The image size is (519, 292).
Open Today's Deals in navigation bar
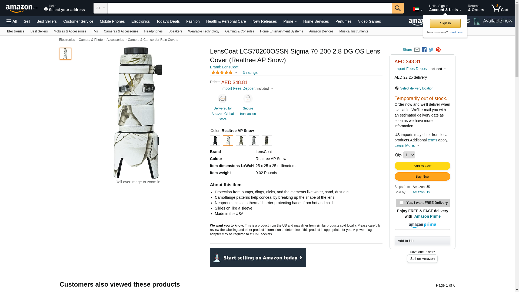pyautogui.click(x=168, y=21)
